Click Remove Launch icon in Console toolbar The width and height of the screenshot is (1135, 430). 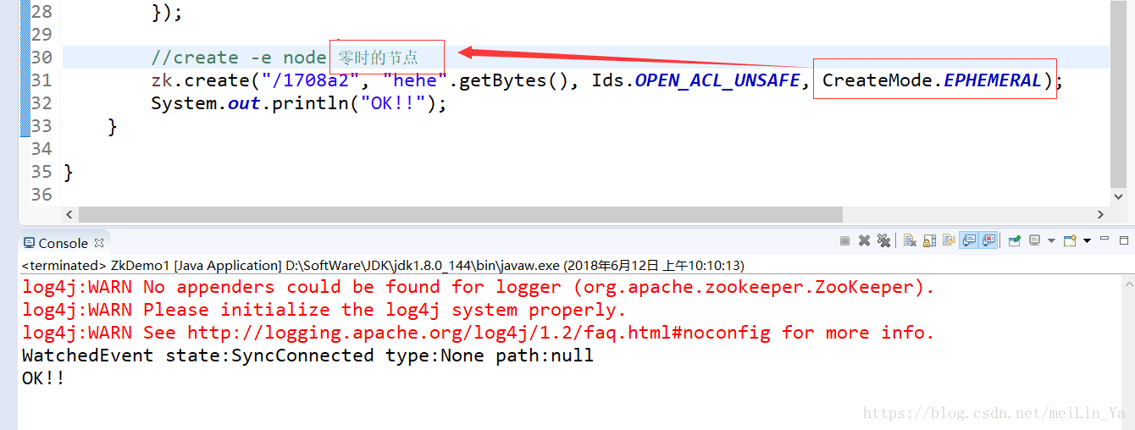click(864, 240)
